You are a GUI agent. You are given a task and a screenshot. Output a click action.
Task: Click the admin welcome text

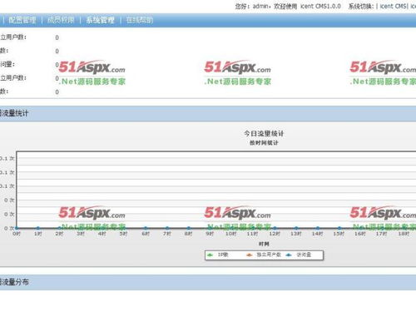[288, 6]
